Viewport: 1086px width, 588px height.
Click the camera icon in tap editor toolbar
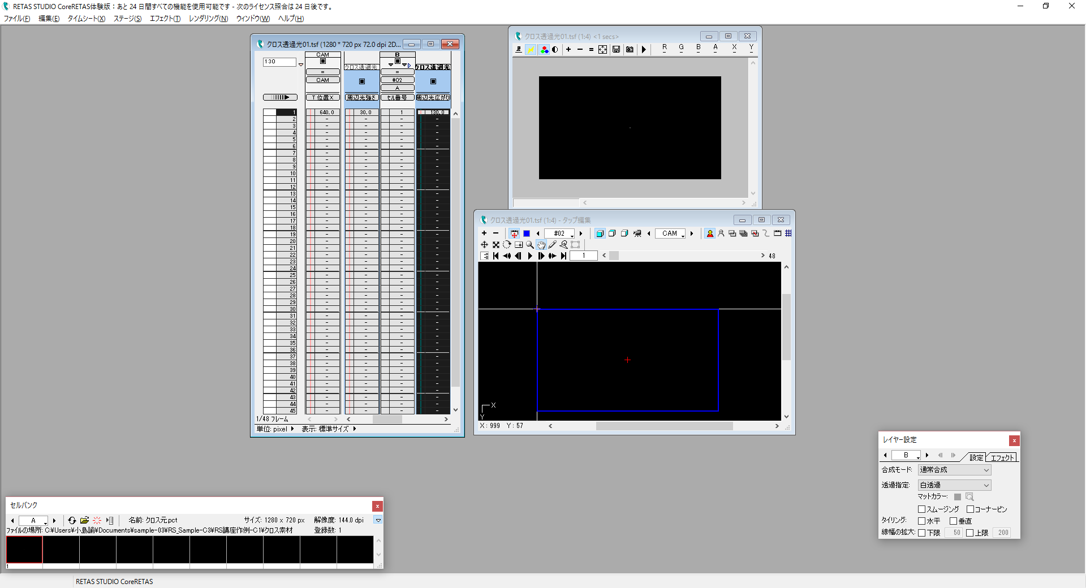637,234
